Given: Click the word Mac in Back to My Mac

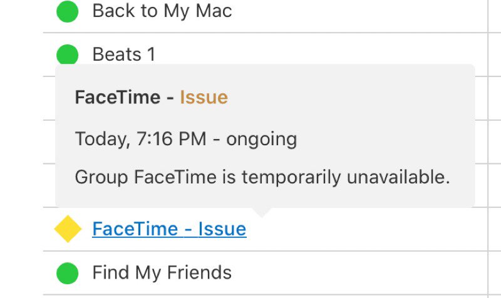Looking at the screenshot, I should click(x=214, y=11).
